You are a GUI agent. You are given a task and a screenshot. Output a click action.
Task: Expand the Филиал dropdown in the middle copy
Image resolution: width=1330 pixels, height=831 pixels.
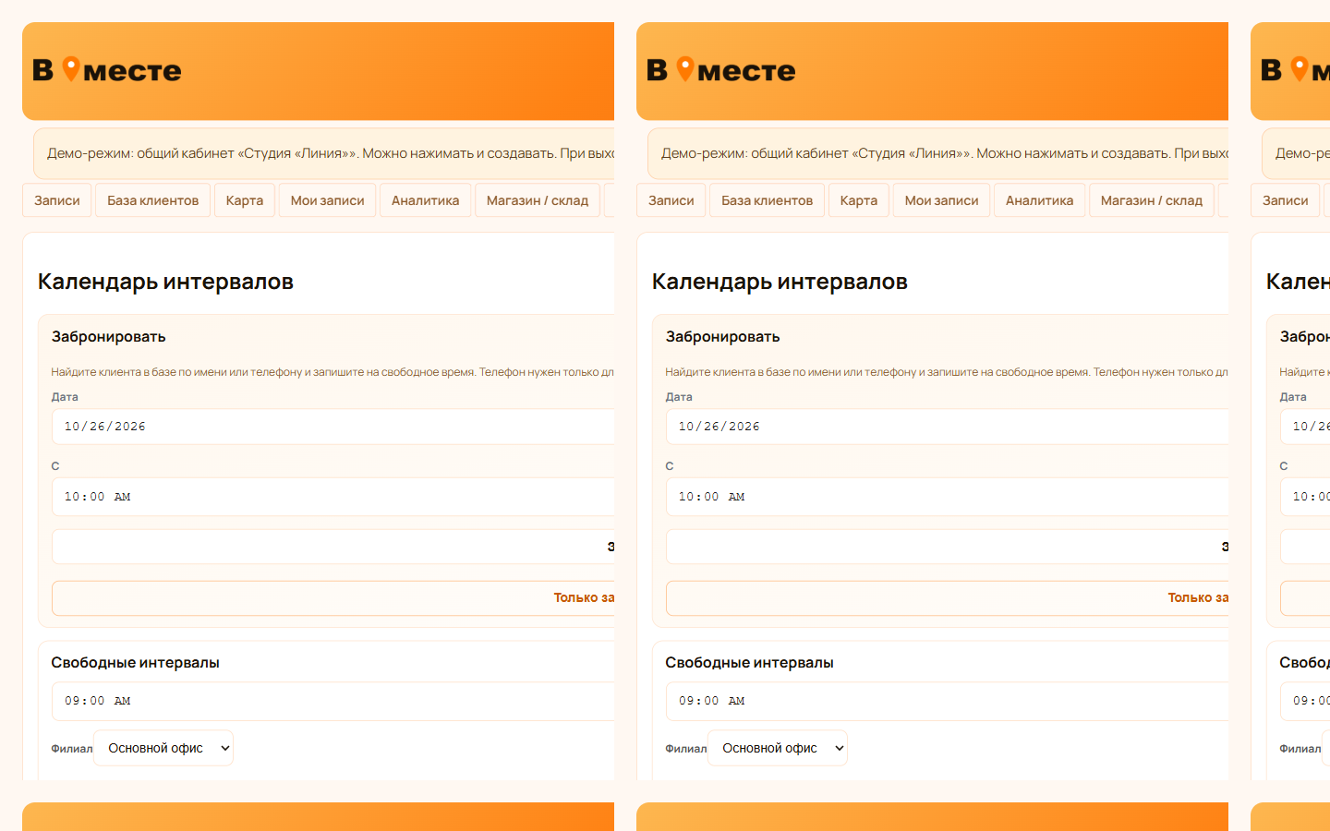[778, 748]
